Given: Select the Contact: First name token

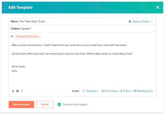Looking at the screenshot, I should (x=27, y=37).
